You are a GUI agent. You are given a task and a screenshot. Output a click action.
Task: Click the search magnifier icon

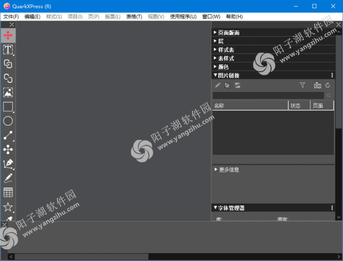[x=329, y=95]
